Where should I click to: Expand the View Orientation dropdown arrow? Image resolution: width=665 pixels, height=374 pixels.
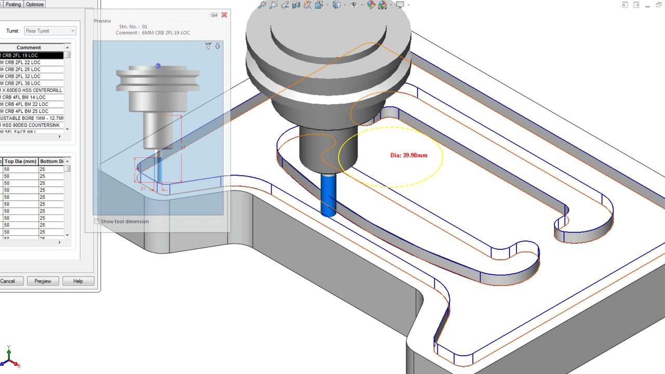(x=327, y=5)
